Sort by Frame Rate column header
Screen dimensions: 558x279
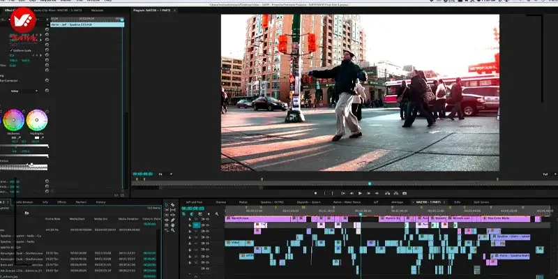pyautogui.click(x=53, y=219)
